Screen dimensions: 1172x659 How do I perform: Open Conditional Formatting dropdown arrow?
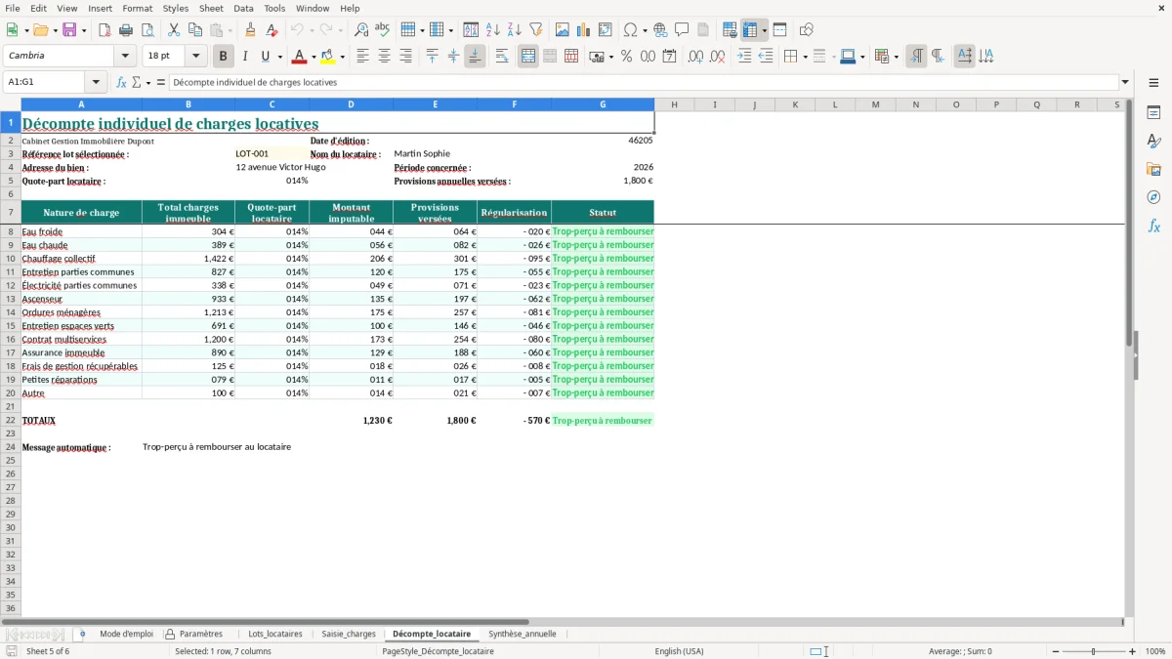pyautogui.click(x=896, y=57)
